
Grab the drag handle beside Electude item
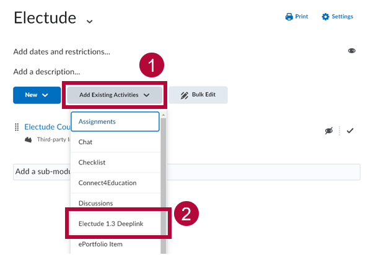(17, 127)
